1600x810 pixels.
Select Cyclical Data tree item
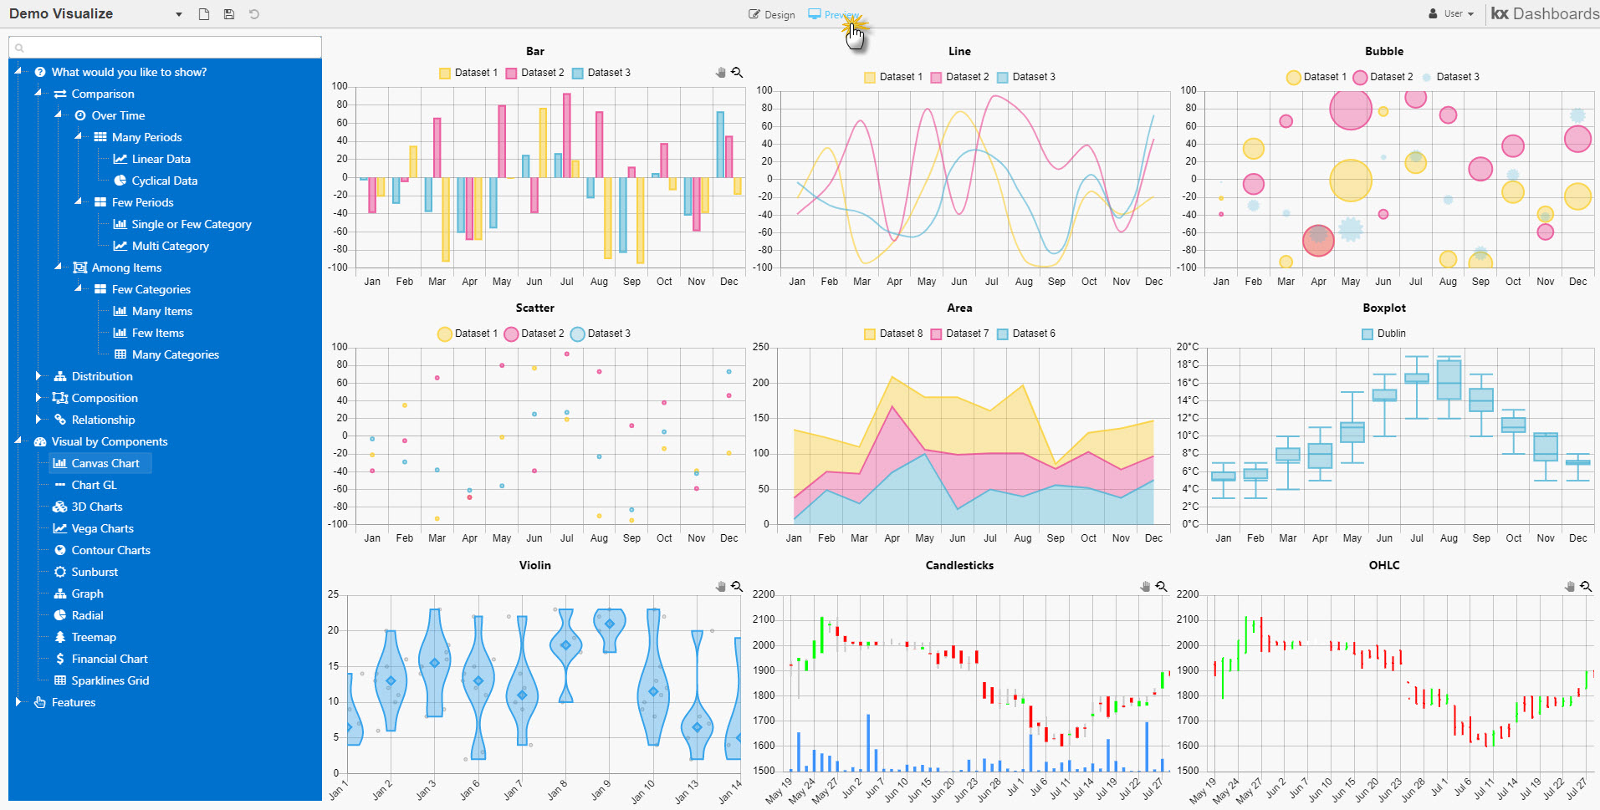tap(164, 181)
